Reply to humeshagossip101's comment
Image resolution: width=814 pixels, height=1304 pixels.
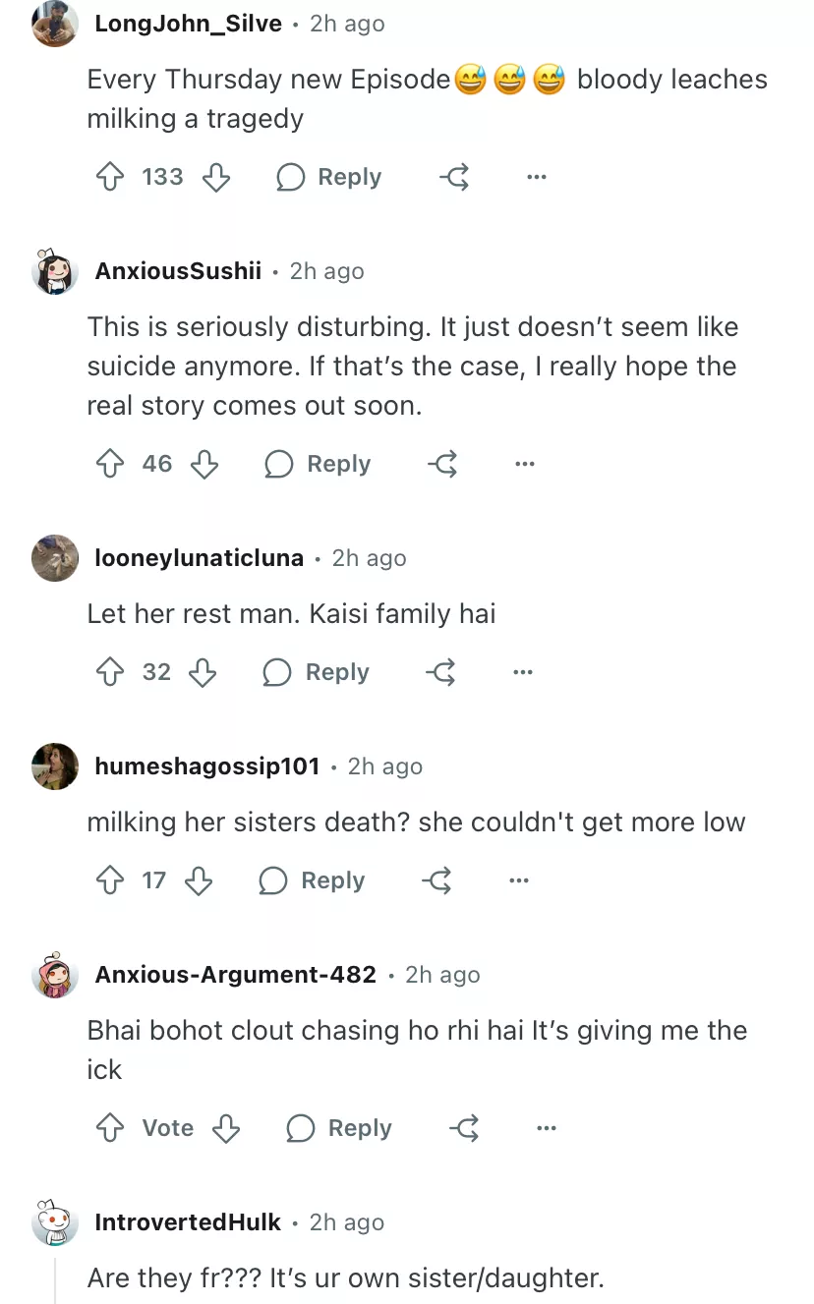(x=312, y=880)
